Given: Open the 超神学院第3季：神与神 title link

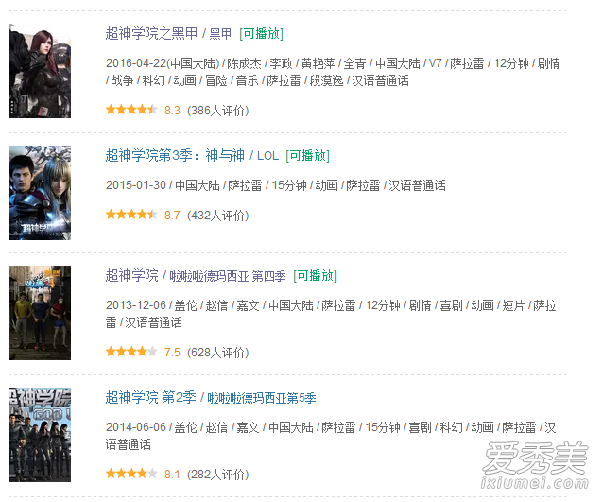Looking at the screenshot, I should 192,156.
